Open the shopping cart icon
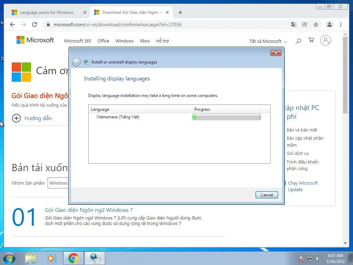 311,40
